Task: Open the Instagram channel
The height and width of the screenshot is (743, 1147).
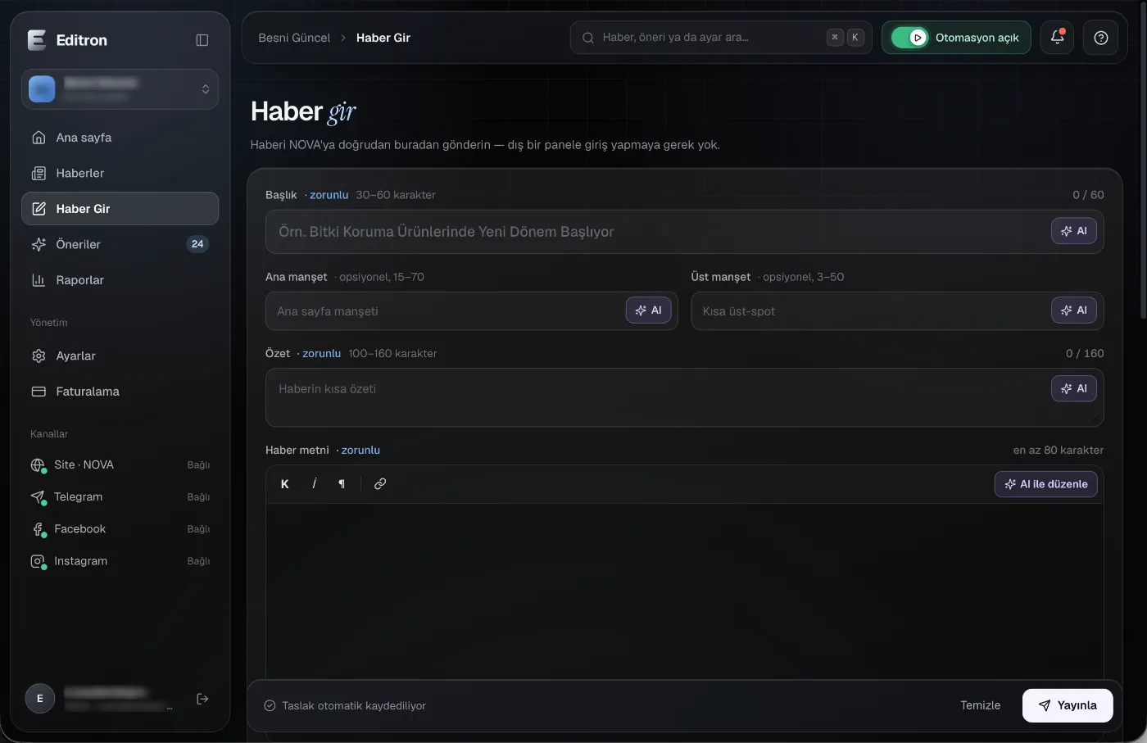Action: (x=120, y=561)
